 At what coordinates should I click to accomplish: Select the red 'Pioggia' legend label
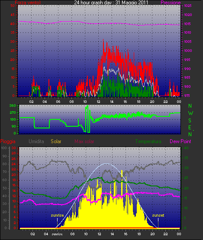pyautogui.click(x=8, y=141)
